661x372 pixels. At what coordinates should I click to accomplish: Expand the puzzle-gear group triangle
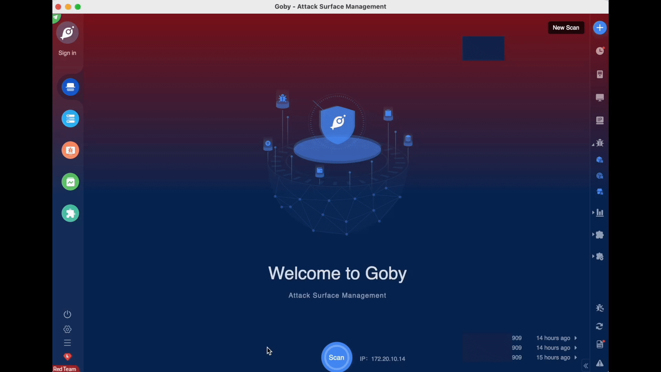click(x=593, y=256)
